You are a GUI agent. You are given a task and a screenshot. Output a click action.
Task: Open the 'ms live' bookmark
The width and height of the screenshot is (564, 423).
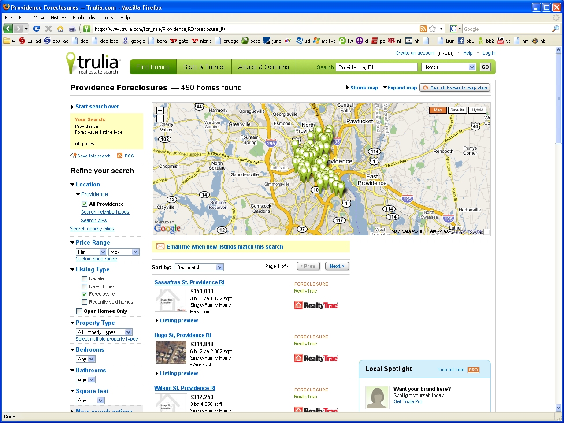(324, 41)
